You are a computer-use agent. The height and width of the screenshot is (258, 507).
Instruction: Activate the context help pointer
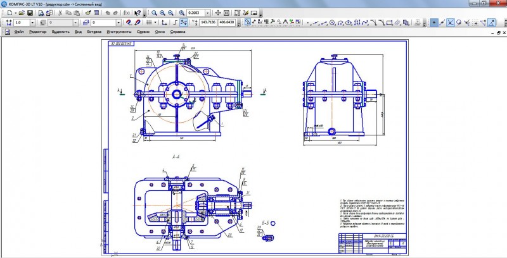[138, 13]
